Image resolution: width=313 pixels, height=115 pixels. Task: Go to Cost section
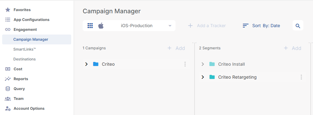(18, 69)
